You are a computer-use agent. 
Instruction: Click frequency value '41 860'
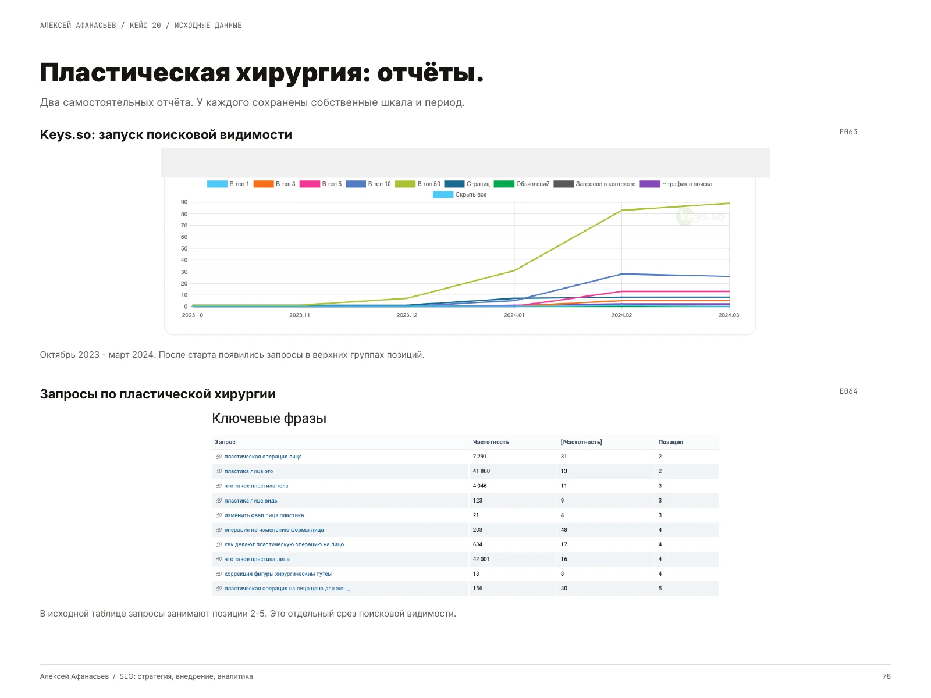pyautogui.click(x=481, y=471)
